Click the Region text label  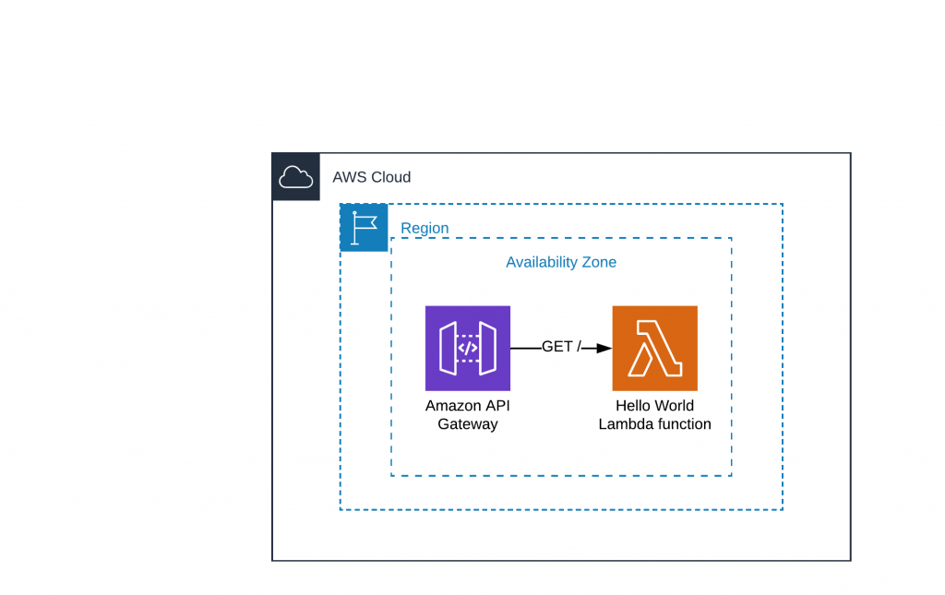click(x=425, y=228)
